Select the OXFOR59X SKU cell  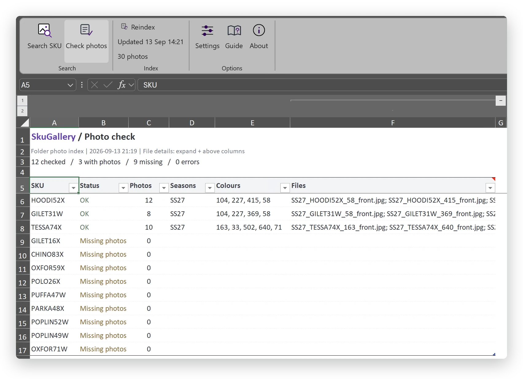54,268
